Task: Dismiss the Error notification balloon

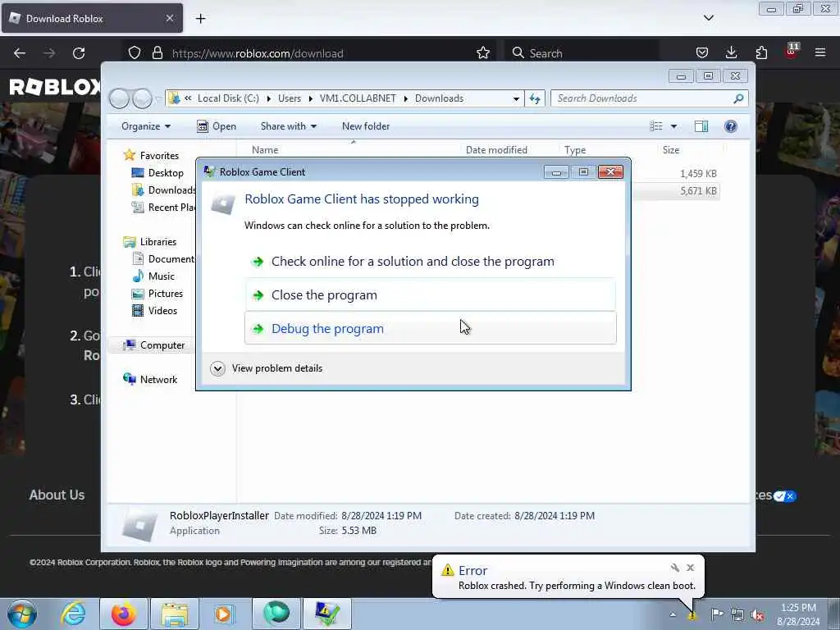Action: (690, 568)
